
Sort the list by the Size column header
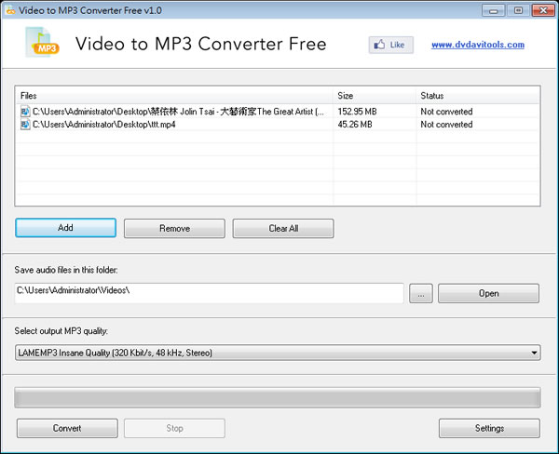(x=375, y=96)
